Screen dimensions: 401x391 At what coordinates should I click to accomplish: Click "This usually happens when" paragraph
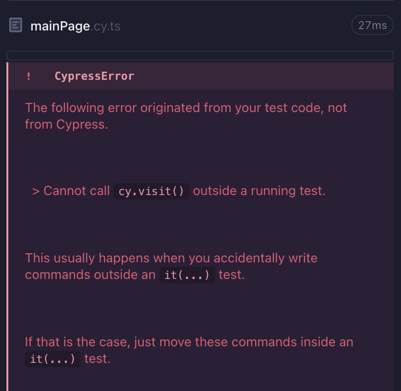tap(171, 267)
